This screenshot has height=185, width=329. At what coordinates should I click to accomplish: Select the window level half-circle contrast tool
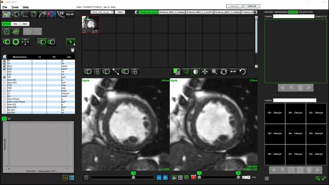(x=195, y=72)
